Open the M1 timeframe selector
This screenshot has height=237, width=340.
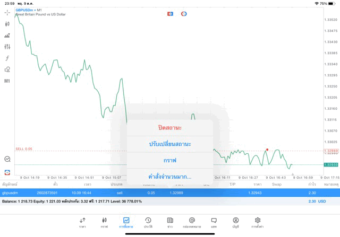tap(7, 81)
